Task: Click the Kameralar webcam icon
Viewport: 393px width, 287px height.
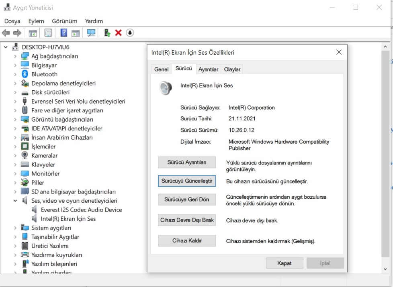Action: click(25, 155)
